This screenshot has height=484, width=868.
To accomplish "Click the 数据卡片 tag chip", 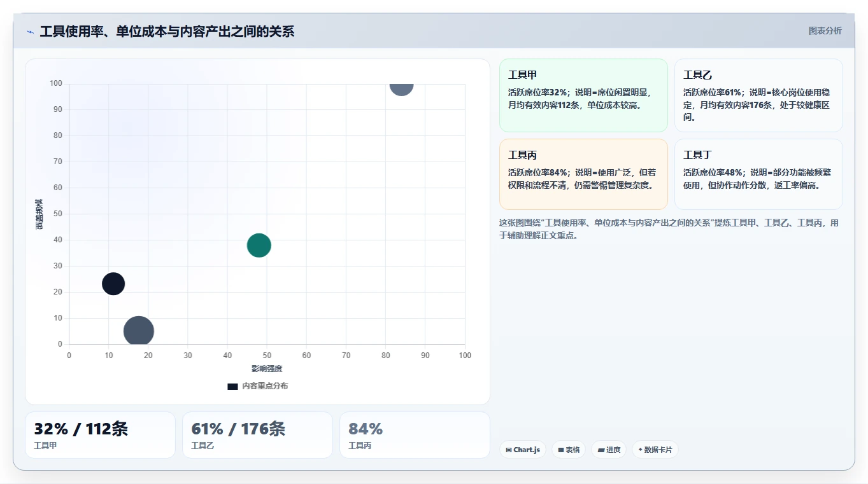I will [x=655, y=450].
